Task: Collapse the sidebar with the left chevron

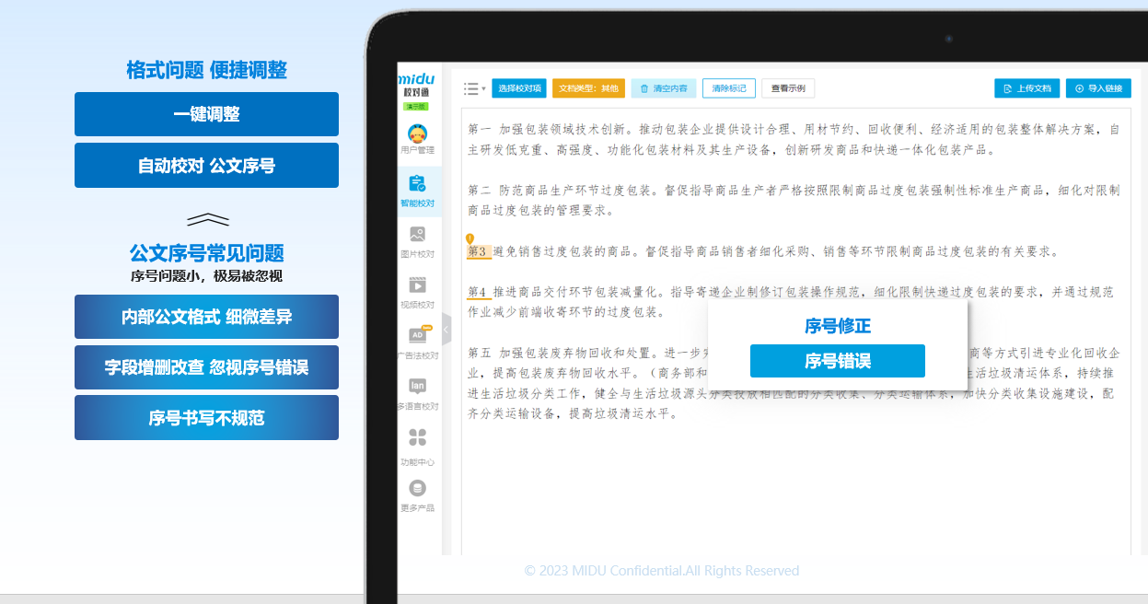Action: pos(446,329)
